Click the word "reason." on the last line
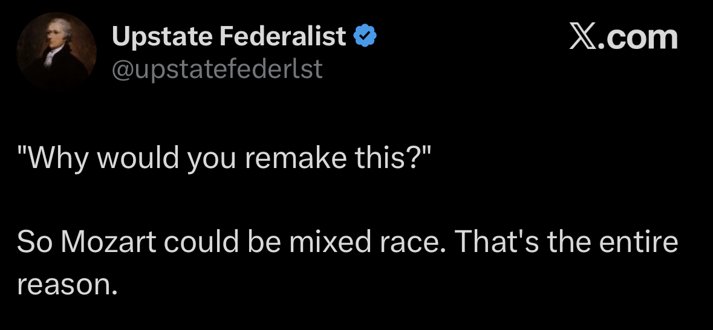 [66, 283]
